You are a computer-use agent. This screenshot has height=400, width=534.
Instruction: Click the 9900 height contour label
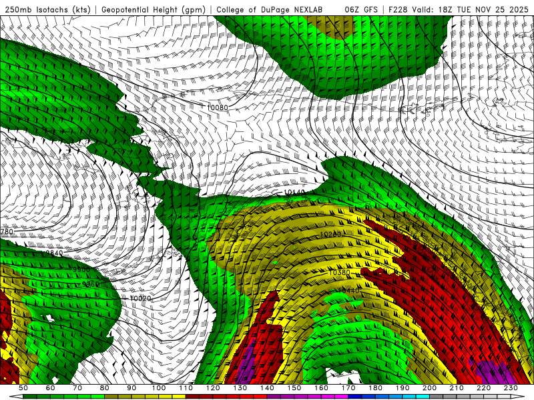[81, 269]
